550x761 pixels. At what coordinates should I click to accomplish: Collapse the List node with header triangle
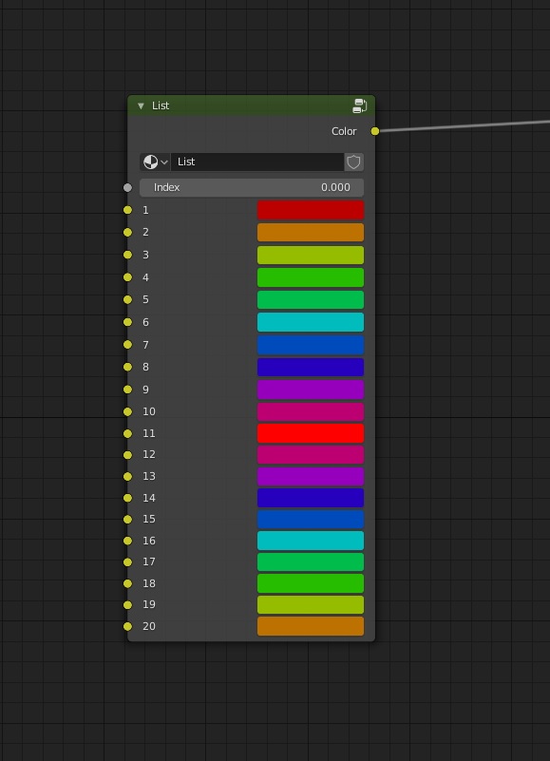pos(141,105)
